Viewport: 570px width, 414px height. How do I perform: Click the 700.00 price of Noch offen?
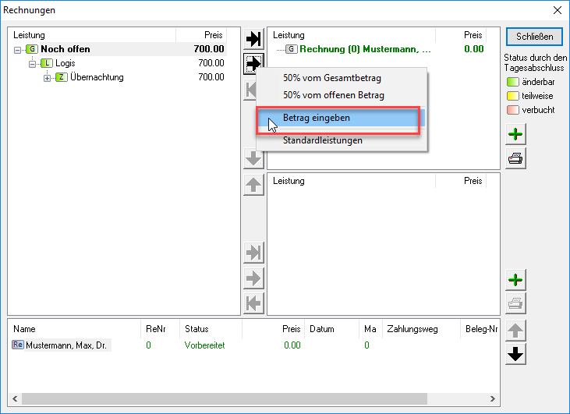(x=209, y=49)
